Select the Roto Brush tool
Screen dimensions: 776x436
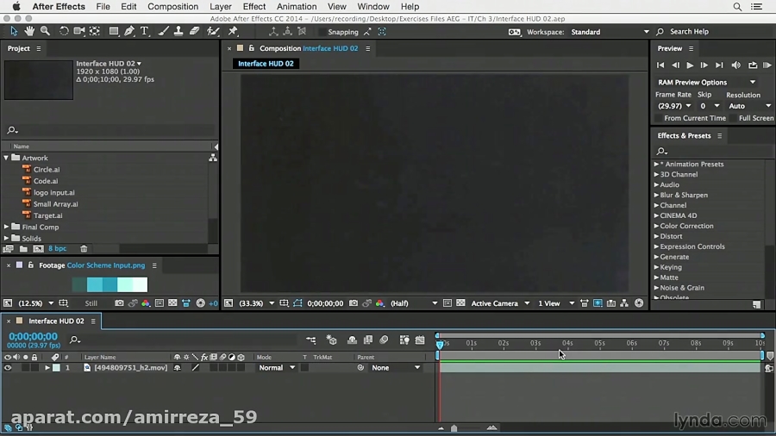point(213,31)
